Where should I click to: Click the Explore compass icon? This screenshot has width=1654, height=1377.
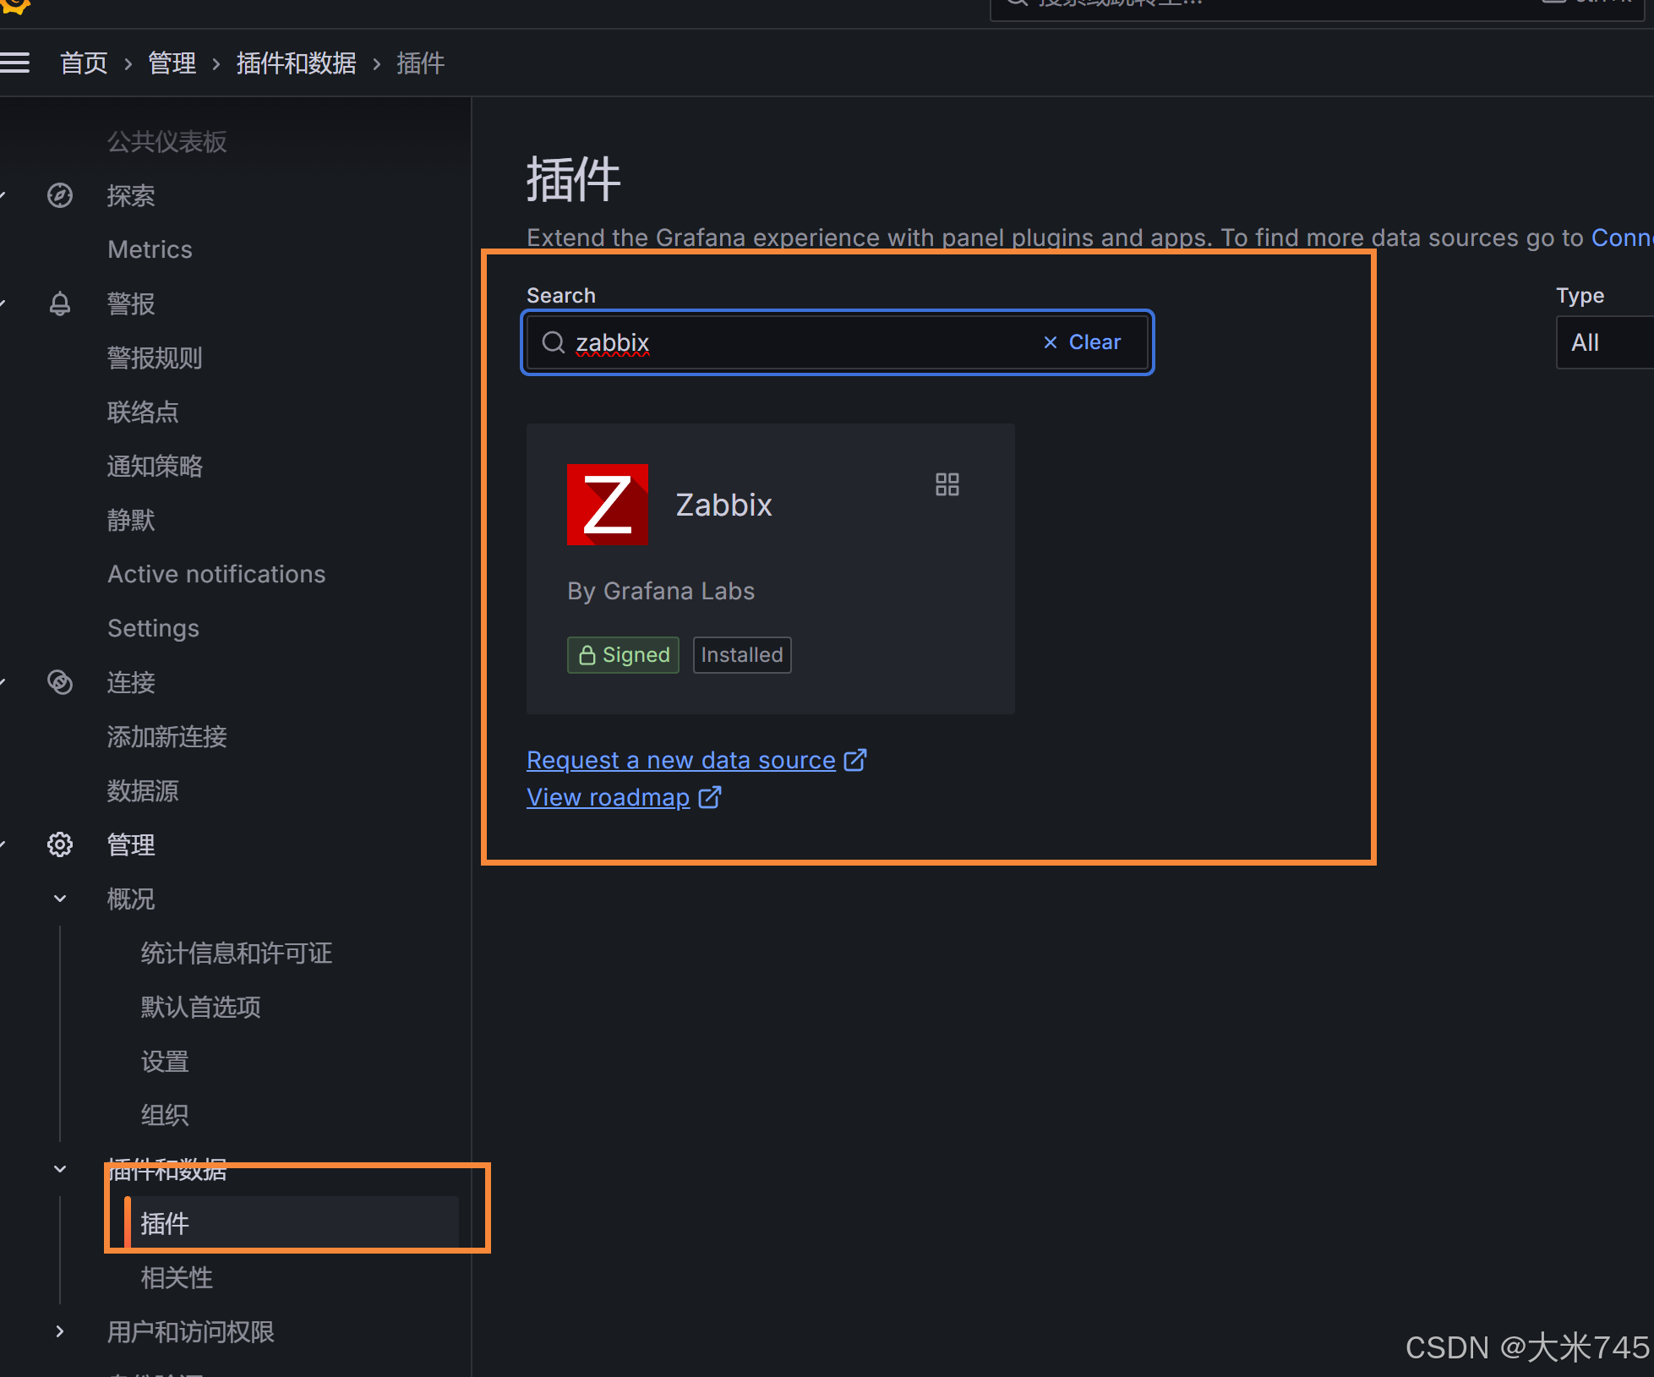pyautogui.click(x=60, y=195)
